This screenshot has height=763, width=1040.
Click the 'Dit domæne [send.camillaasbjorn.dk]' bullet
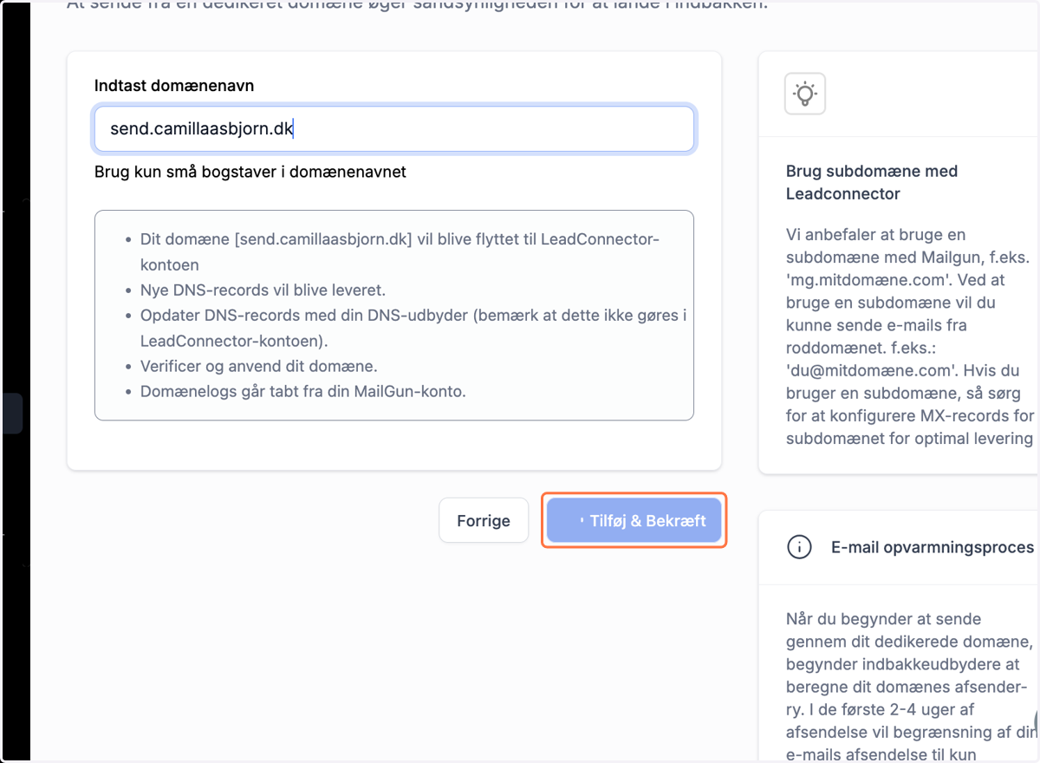(400, 251)
